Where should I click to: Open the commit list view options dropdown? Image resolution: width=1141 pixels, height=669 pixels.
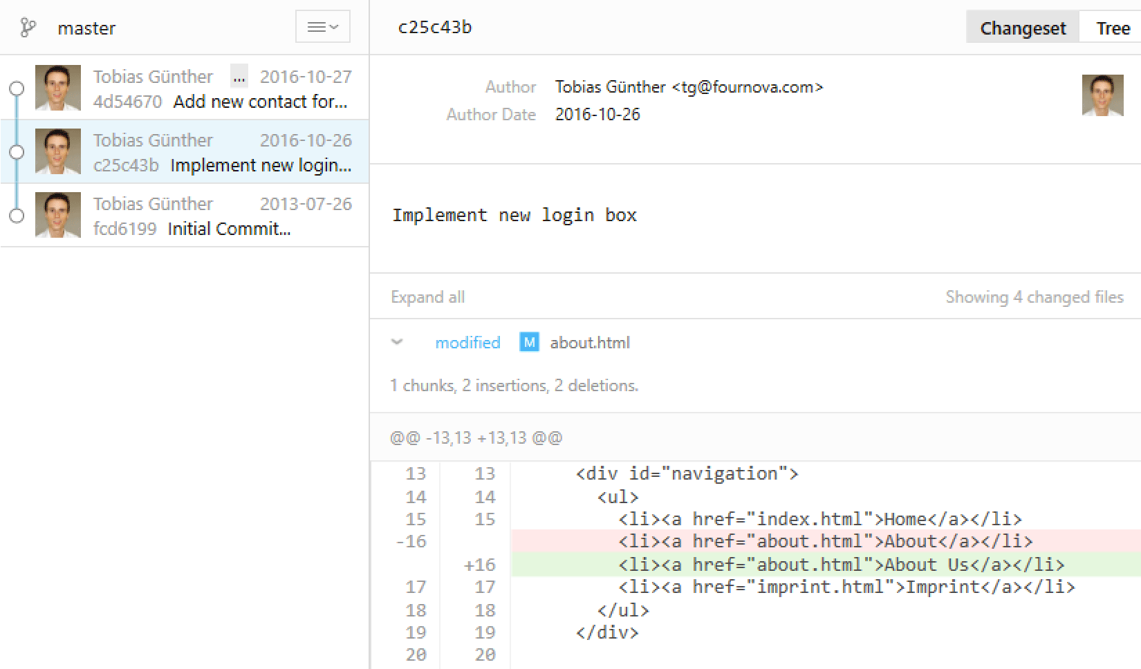tap(322, 27)
